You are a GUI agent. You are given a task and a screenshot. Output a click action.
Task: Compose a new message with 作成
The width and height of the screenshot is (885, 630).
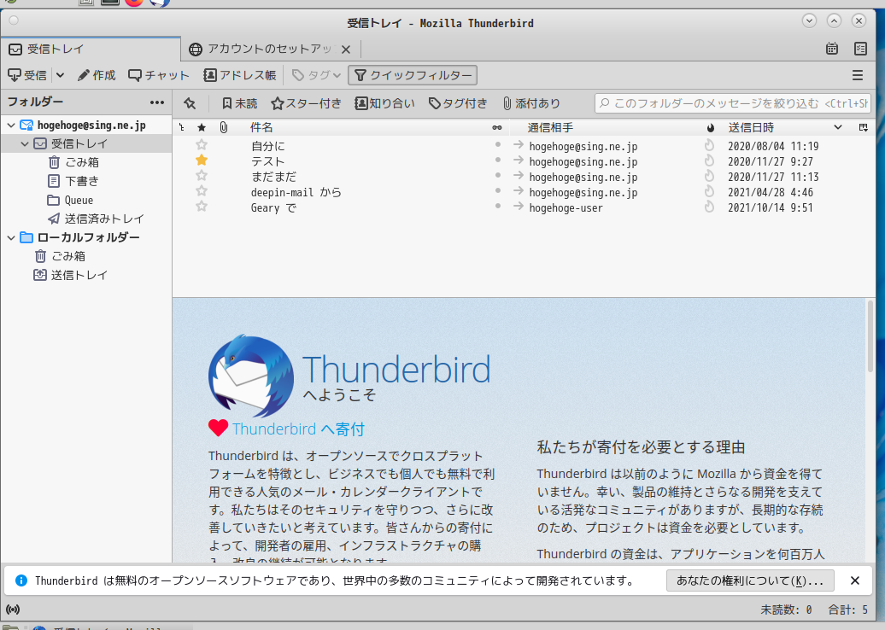point(97,75)
